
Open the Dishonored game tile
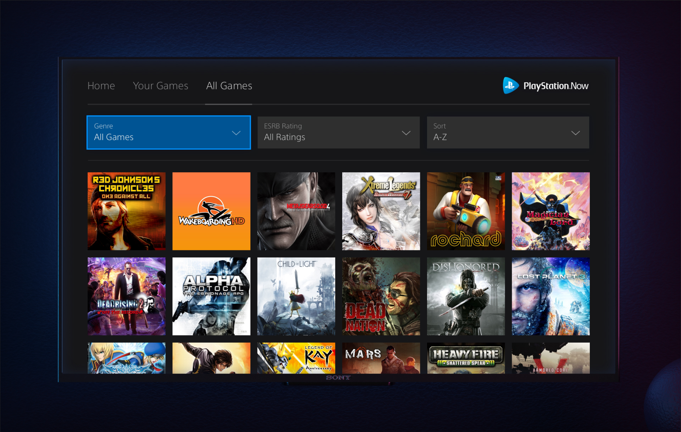pos(466,297)
